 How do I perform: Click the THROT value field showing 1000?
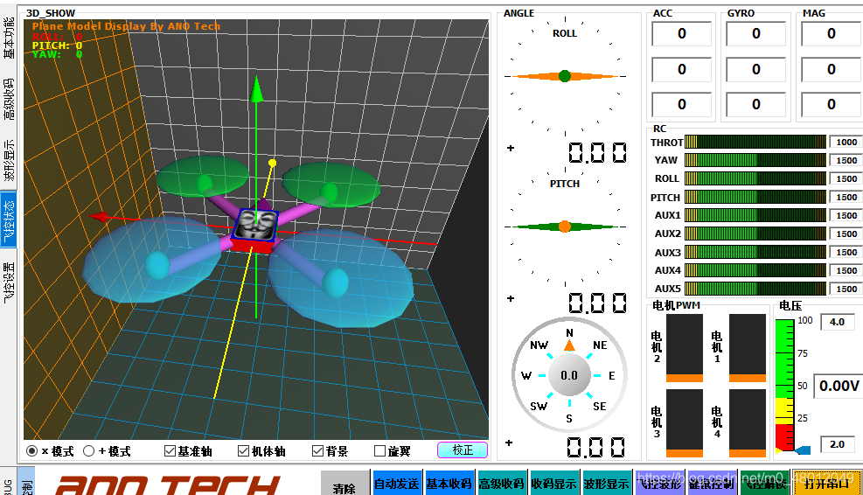(x=846, y=142)
